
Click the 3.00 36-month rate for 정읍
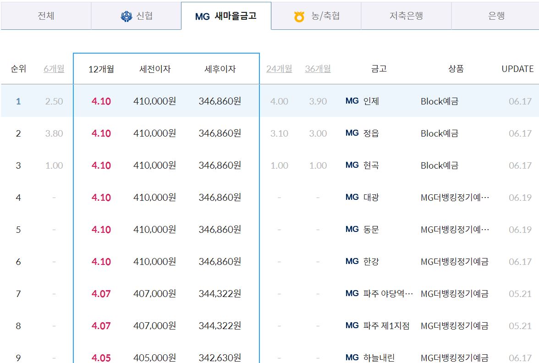pyautogui.click(x=318, y=133)
